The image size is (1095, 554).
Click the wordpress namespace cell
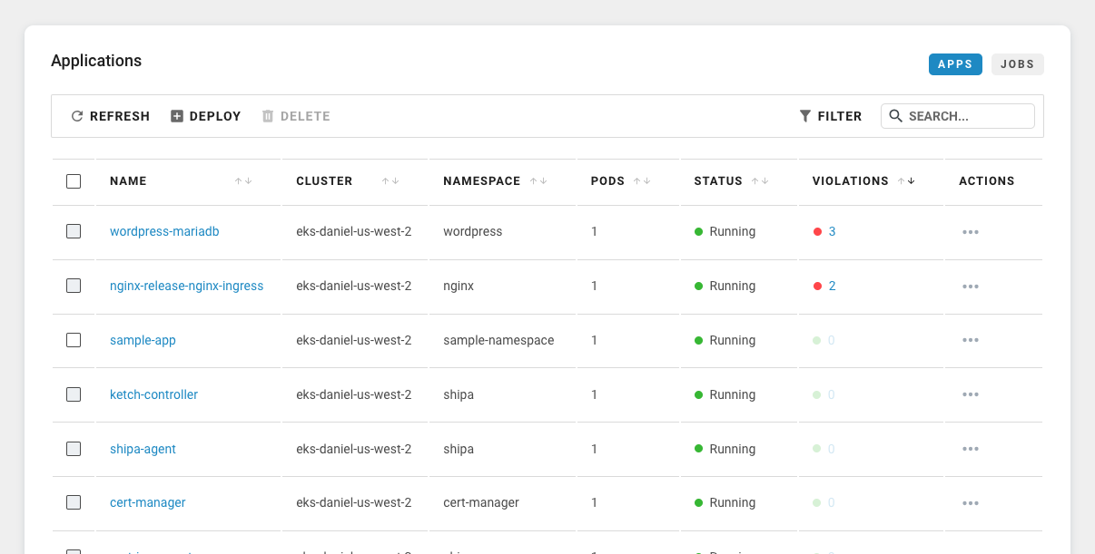(472, 231)
